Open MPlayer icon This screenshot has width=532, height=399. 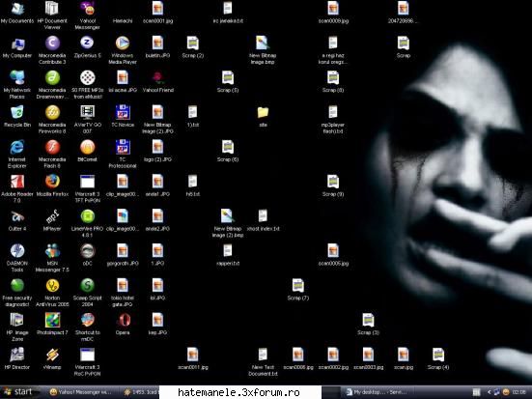click(x=52, y=220)
